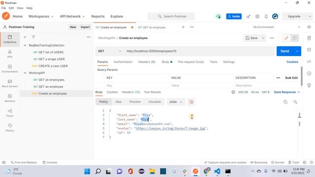Screen dimensions: 315x177
Task: Open the Save Response dropdown
Action: [x=286, y=92]
